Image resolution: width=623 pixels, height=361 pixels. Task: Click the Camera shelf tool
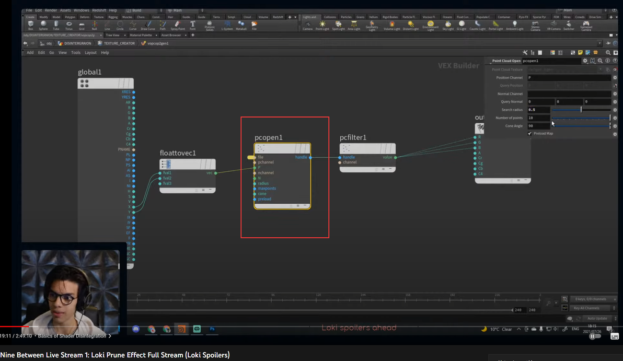(x=308, y=25)
